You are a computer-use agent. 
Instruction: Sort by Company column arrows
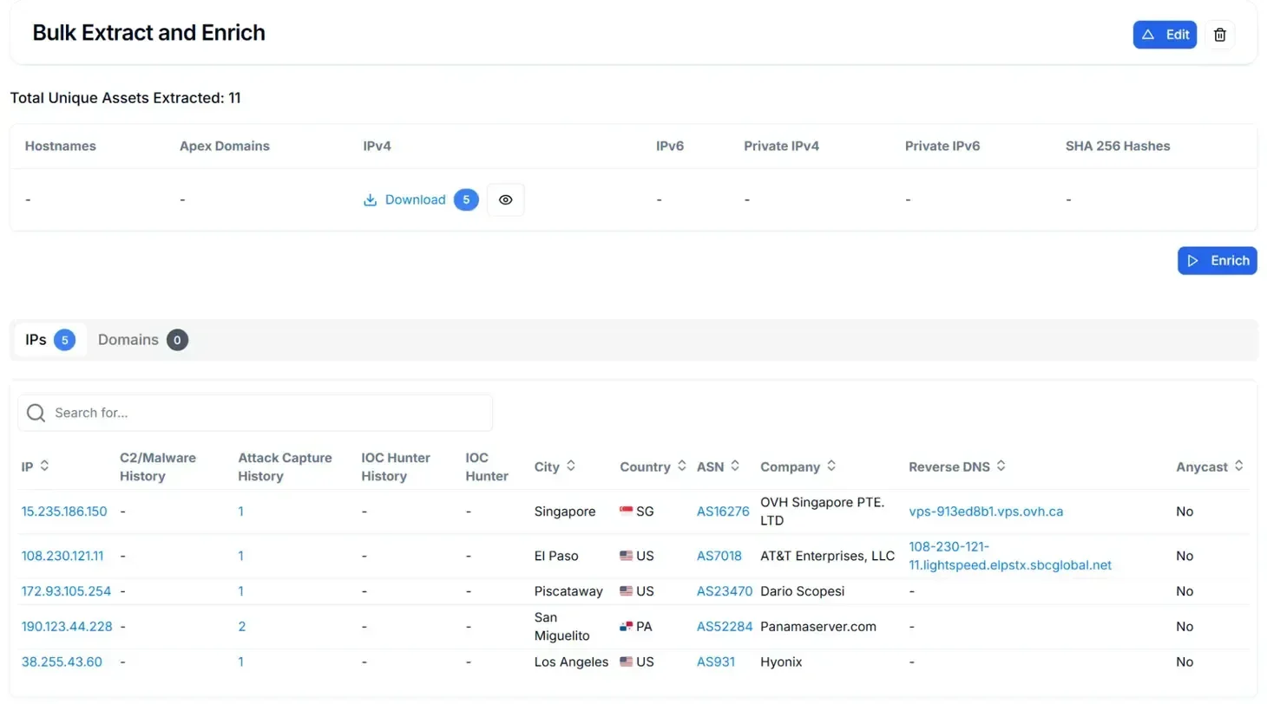click(831, 466)
